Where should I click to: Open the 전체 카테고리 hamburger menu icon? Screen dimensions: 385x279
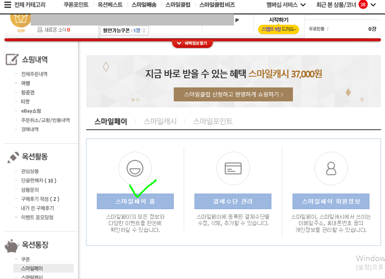8,5
